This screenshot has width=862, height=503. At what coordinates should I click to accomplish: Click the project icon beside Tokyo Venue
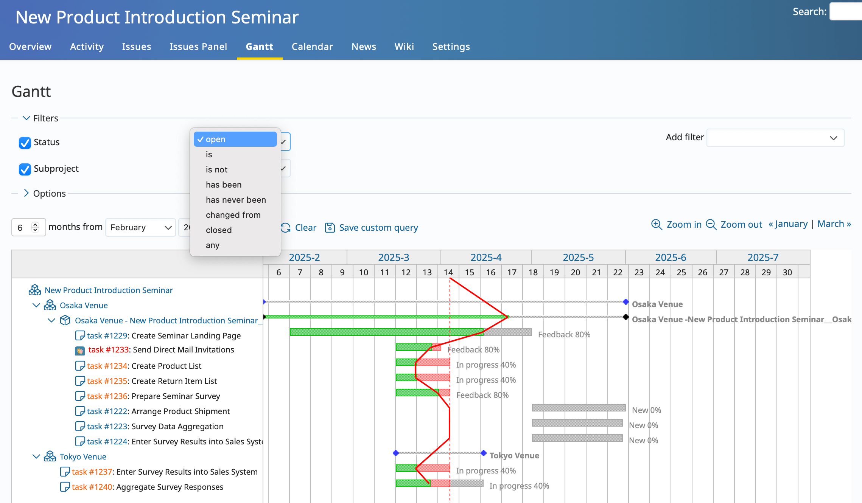(x=50, y=456)
